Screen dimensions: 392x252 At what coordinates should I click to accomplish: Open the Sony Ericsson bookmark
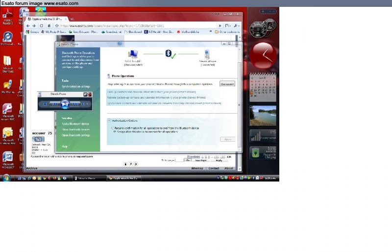click(83, 32)
